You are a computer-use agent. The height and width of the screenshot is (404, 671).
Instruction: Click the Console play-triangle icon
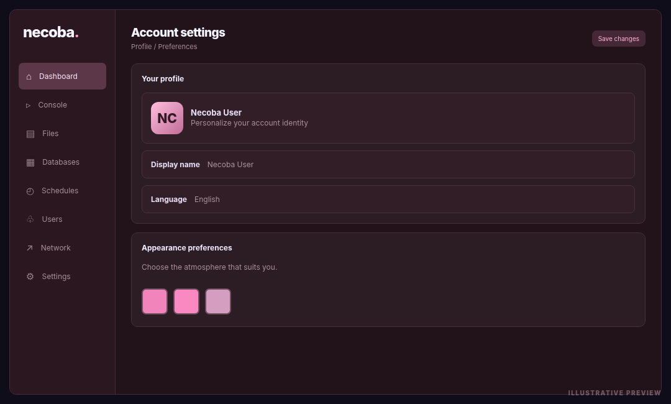28,105
